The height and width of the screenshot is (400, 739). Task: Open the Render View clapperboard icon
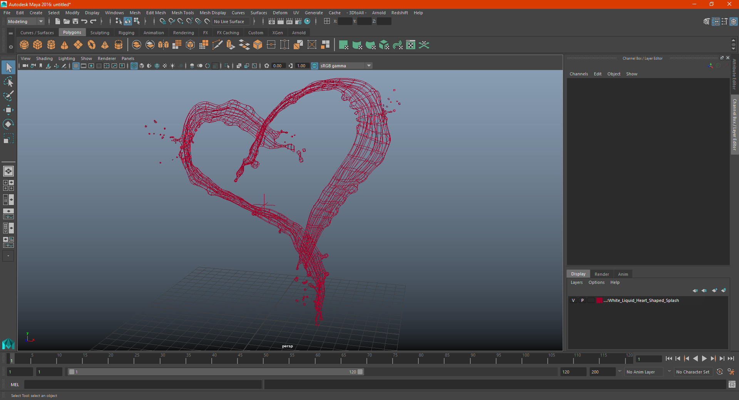[272, 22]
